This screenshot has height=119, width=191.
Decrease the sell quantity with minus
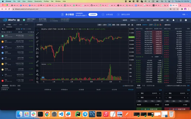(x=166, y=98)
